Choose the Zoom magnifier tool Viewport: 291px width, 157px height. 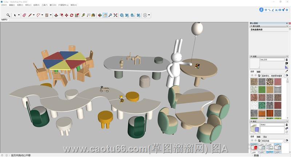[x=110, y=15]
